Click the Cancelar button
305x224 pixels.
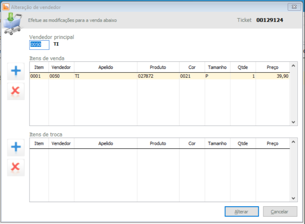280,211
